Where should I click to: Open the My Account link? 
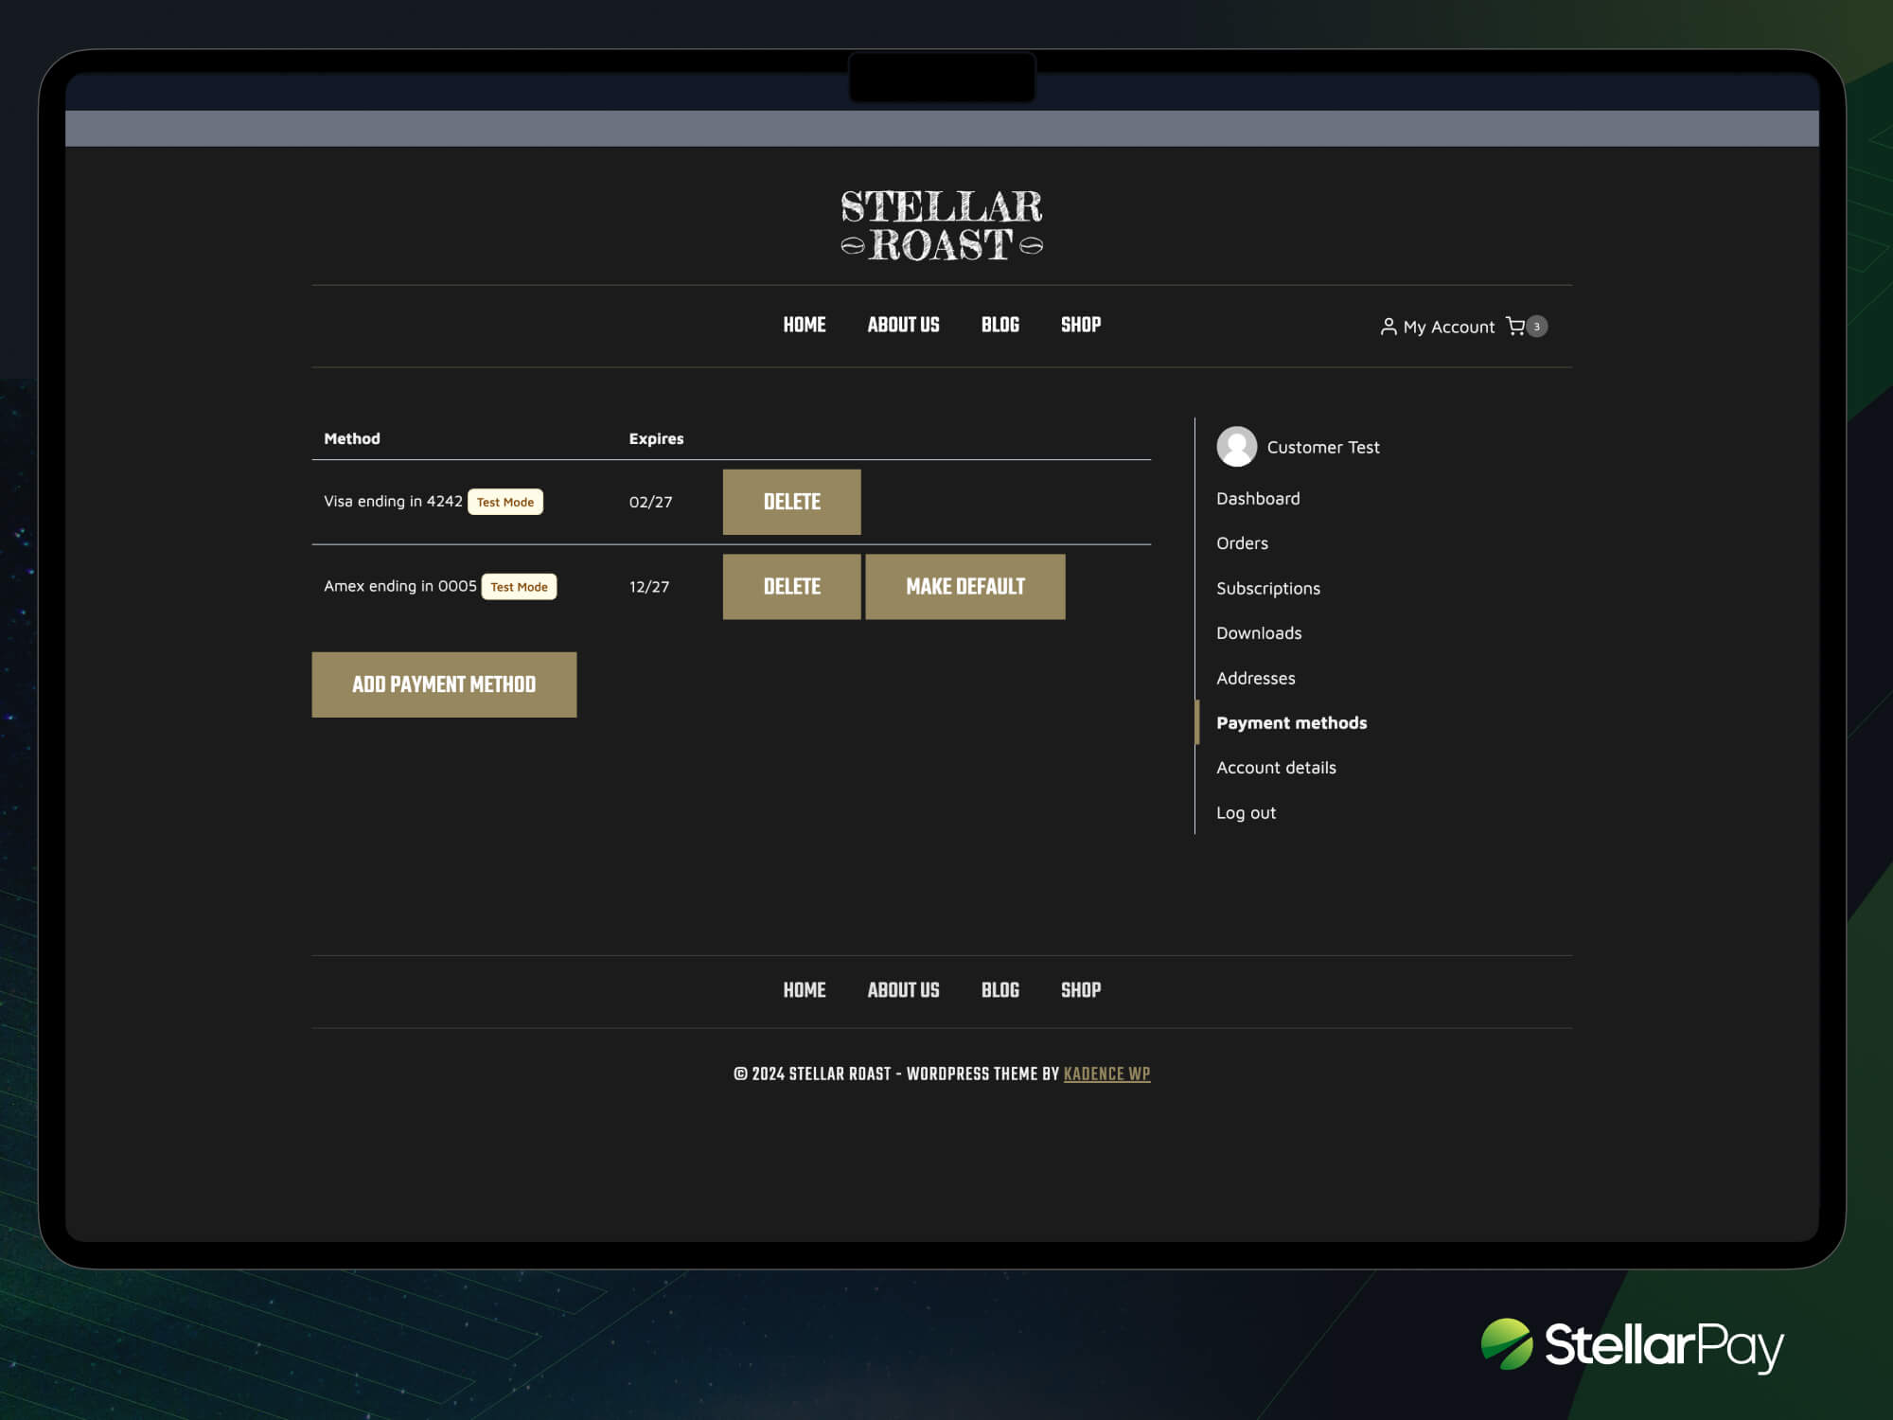click(1448, 327)
